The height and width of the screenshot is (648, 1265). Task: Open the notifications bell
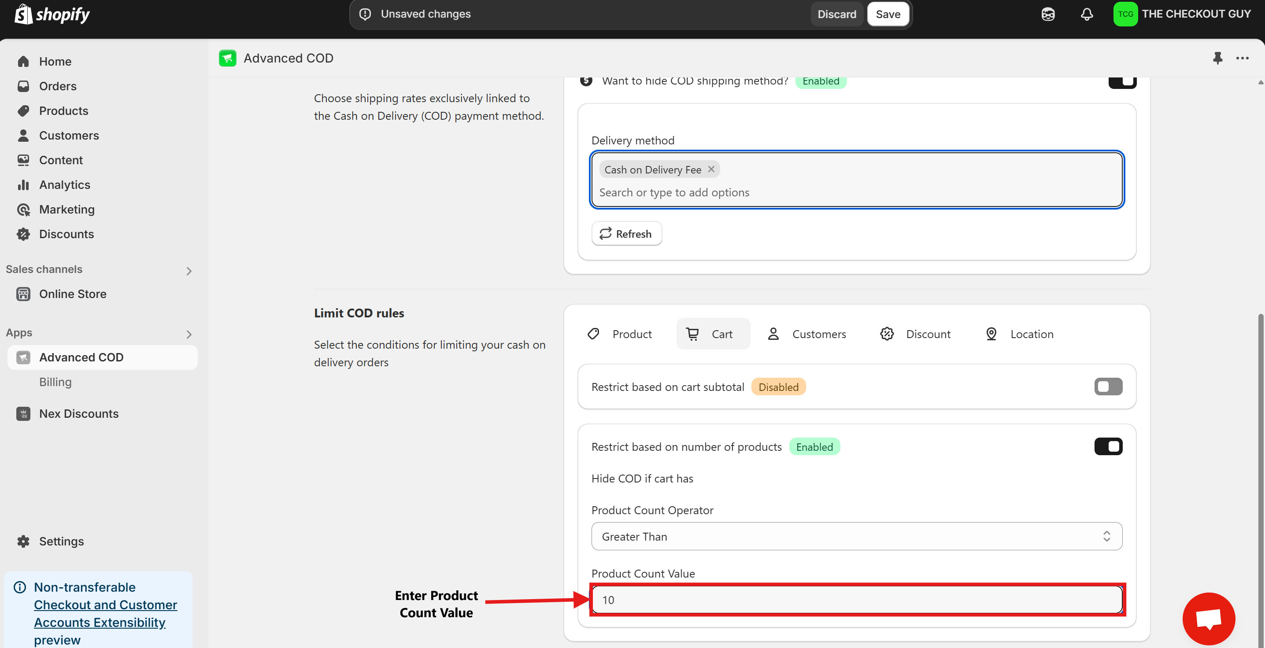1086,14
